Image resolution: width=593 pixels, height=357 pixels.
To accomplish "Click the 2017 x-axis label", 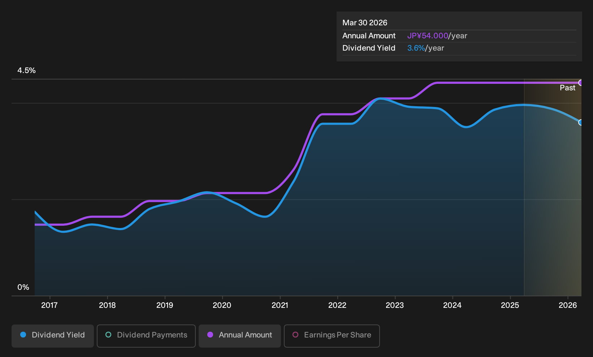I will 49,305.
